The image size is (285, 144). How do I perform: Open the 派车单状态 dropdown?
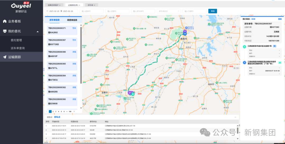coord(169,11)
